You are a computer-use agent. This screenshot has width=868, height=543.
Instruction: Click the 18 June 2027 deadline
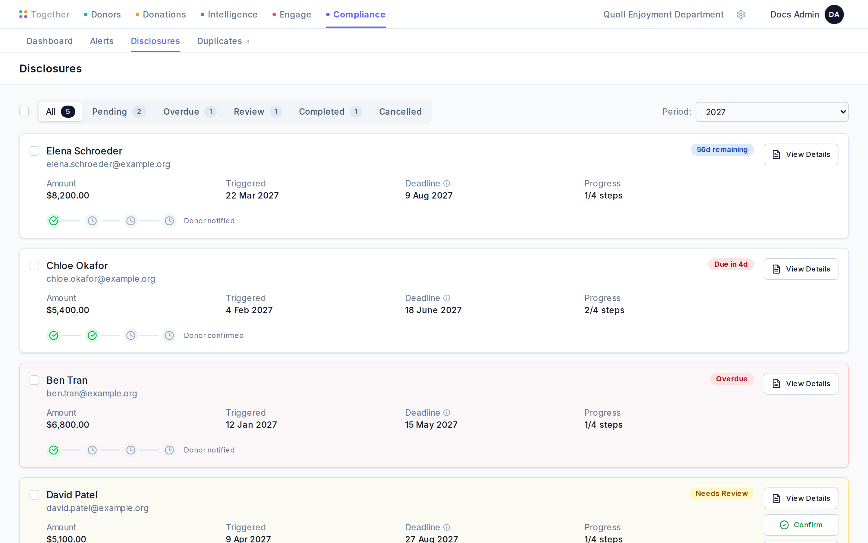pos(433,310)
